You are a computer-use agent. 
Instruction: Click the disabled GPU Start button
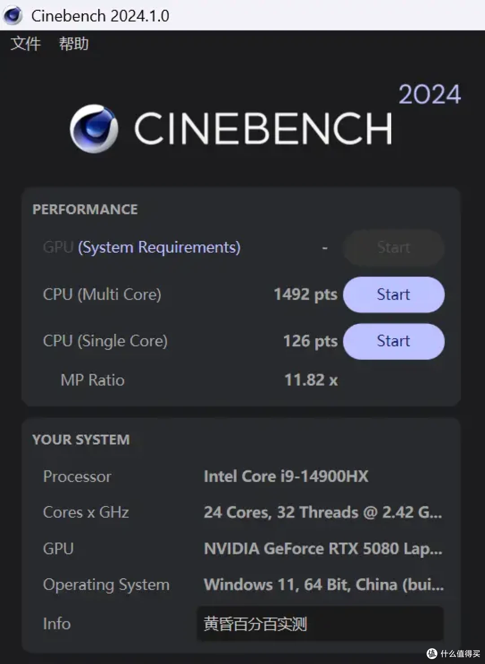[x=393, y=247]
